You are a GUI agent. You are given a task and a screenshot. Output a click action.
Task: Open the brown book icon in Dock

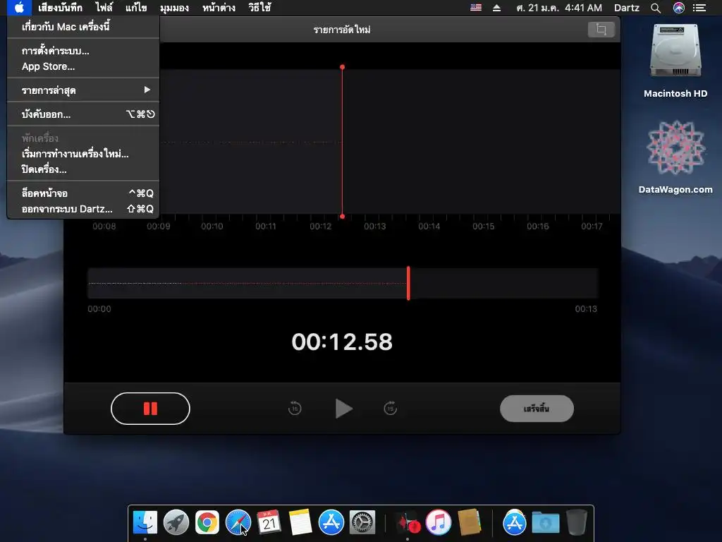tap(469, 522)
